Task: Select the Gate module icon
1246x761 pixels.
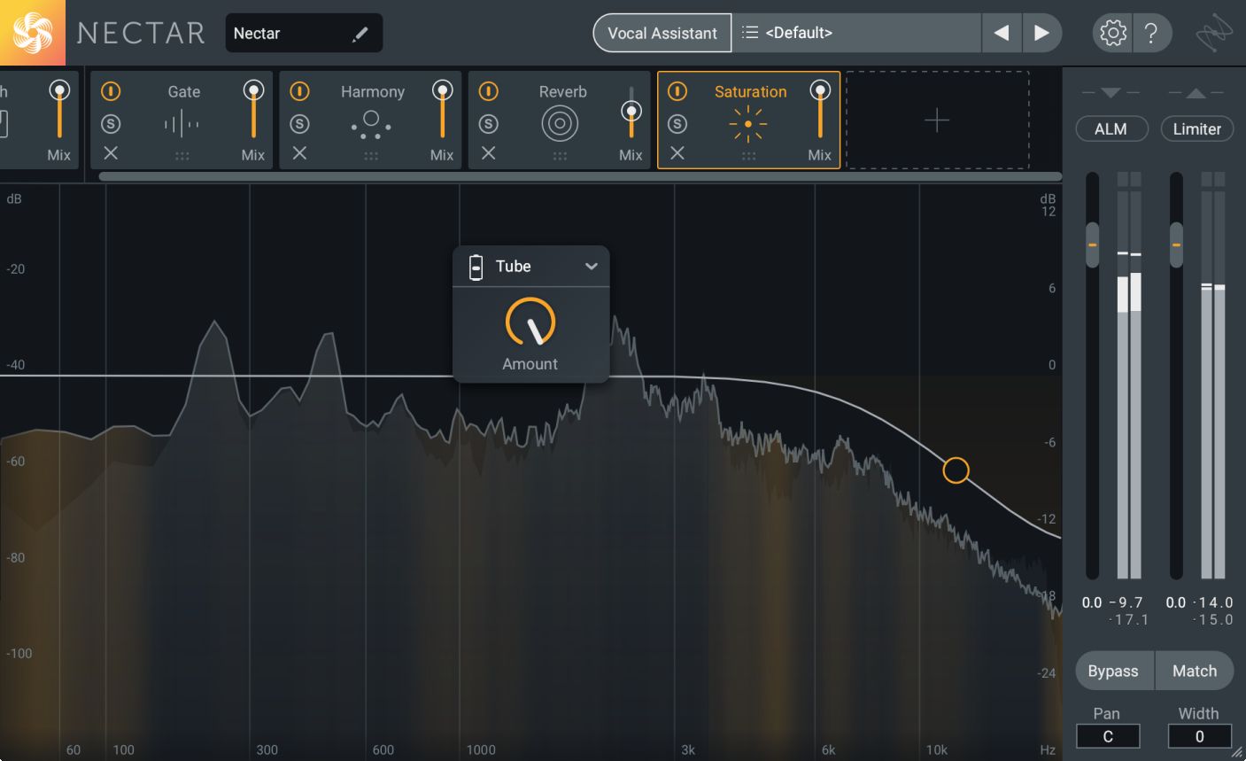Action: (x=182, y=124)
